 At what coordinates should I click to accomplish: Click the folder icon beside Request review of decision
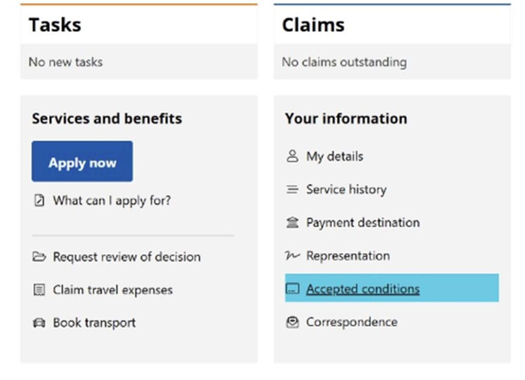(39, 257)
